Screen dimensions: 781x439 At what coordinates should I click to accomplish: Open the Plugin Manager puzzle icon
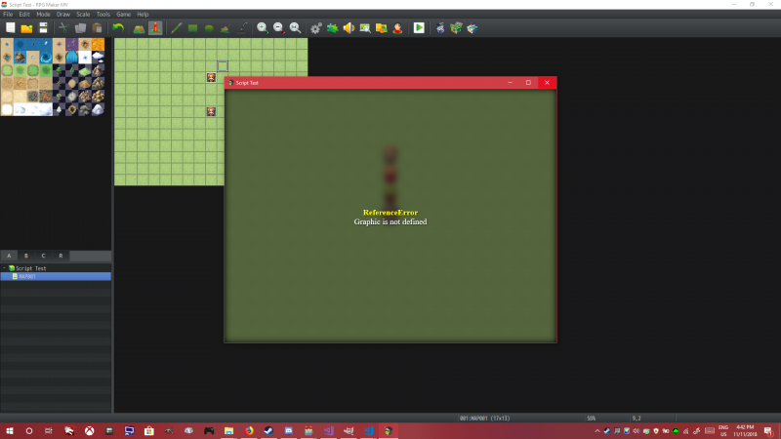pyautogui.click(x=332, y=28)
